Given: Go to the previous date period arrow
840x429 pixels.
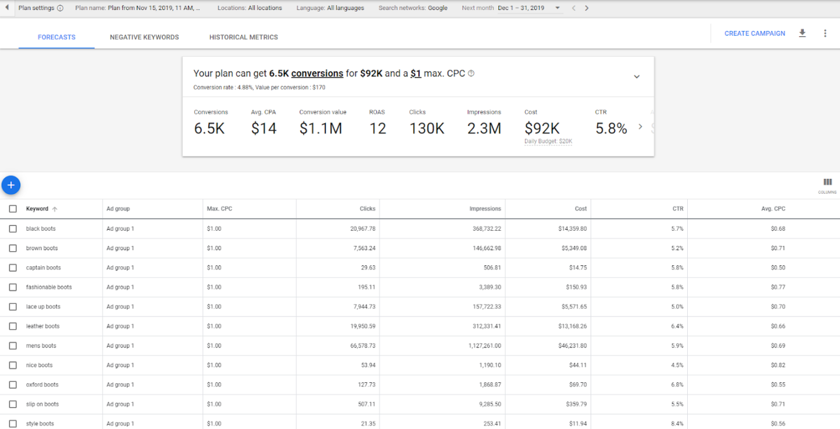Looking at the screenshot, I should pyautogui.click(x=573, y=8).
